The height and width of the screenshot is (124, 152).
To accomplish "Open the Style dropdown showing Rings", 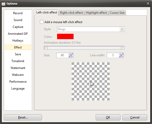I will click(91, 29).
